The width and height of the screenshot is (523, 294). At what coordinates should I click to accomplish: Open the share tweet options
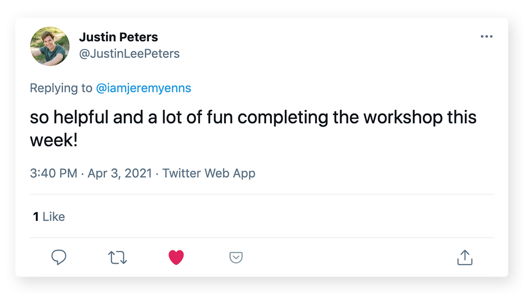coord(465,257)
